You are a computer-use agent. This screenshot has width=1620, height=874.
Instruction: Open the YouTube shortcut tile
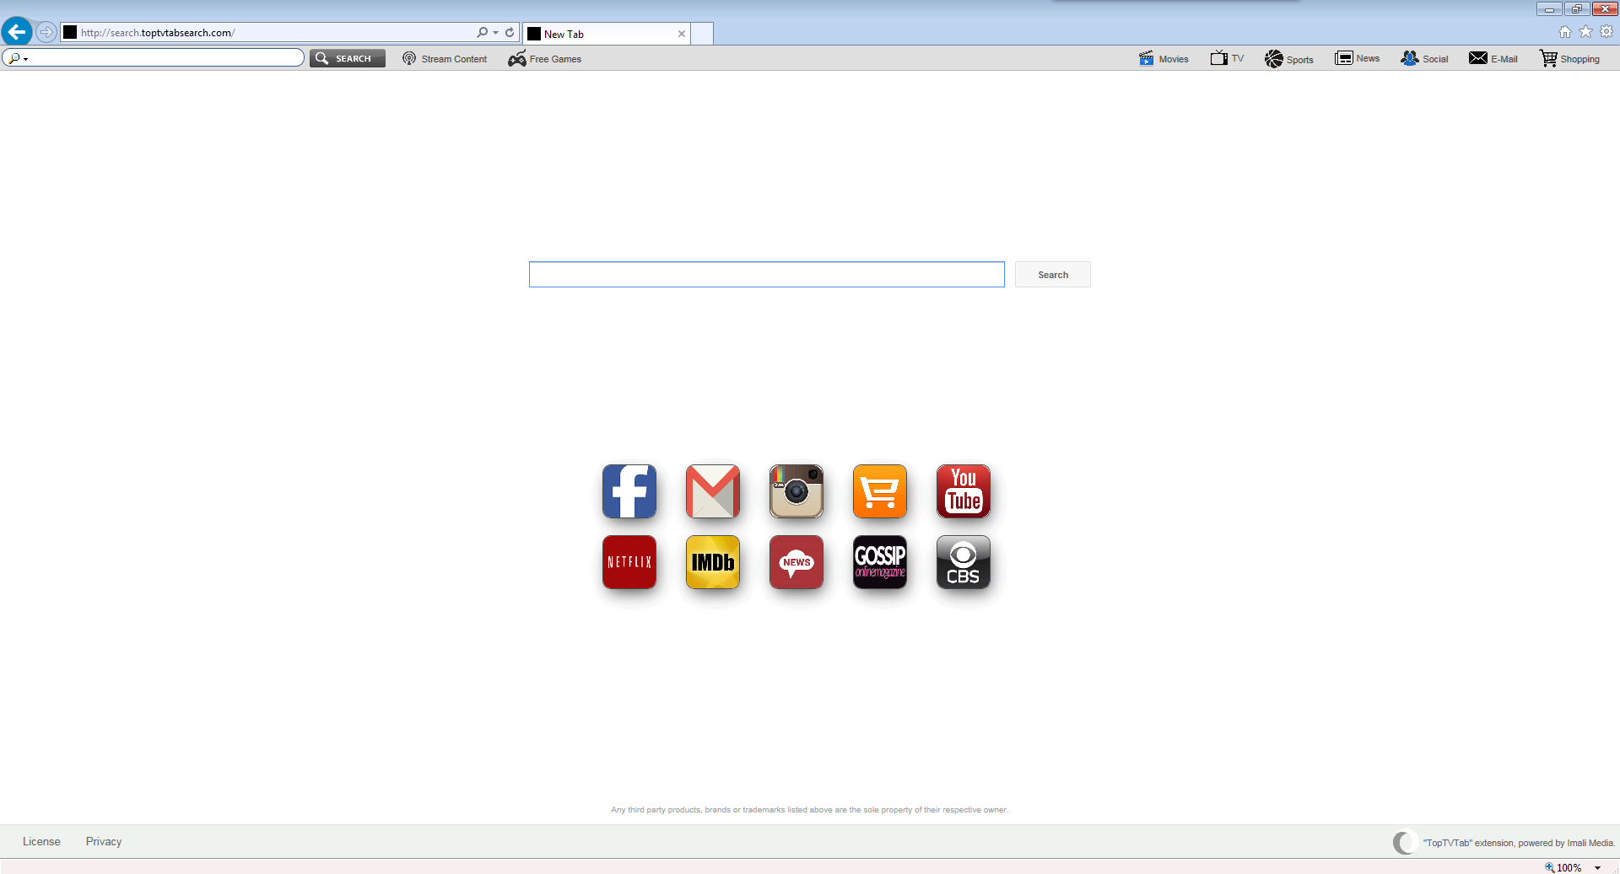[964, 491]
